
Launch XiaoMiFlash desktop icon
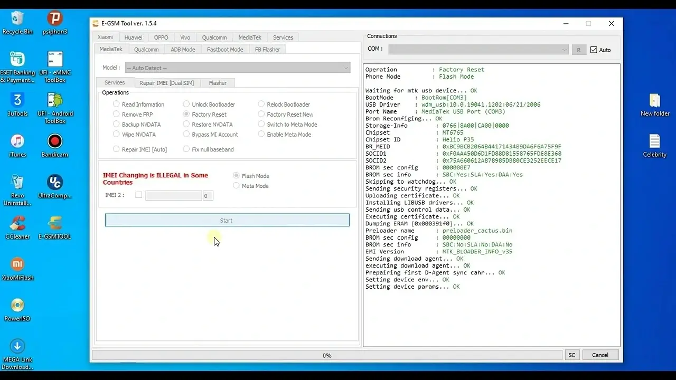(17, 268)
